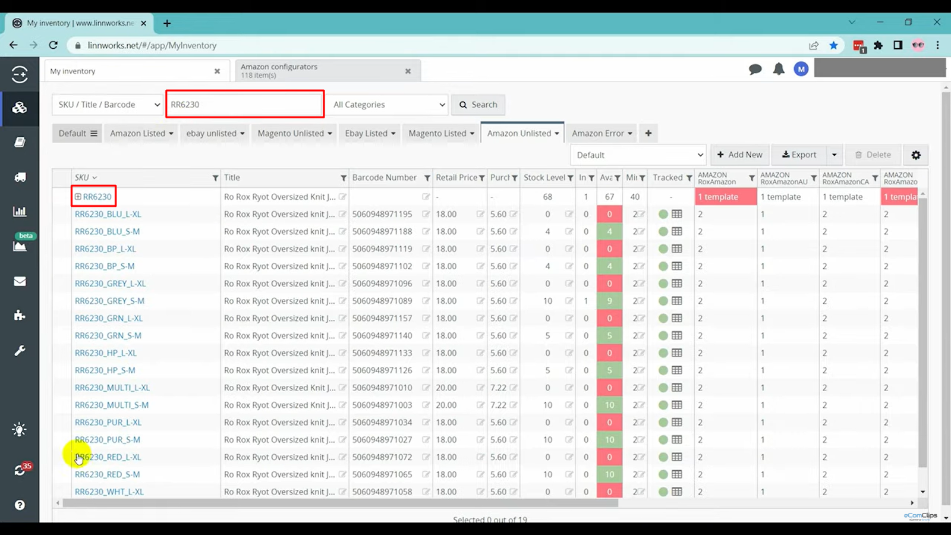Click the filter icon in Retail Price column

tap(482, 178)
